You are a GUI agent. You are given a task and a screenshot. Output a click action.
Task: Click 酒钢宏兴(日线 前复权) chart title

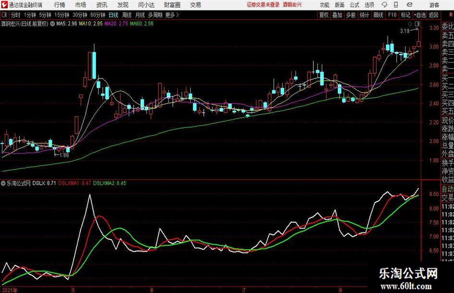[x=25, y=24]
